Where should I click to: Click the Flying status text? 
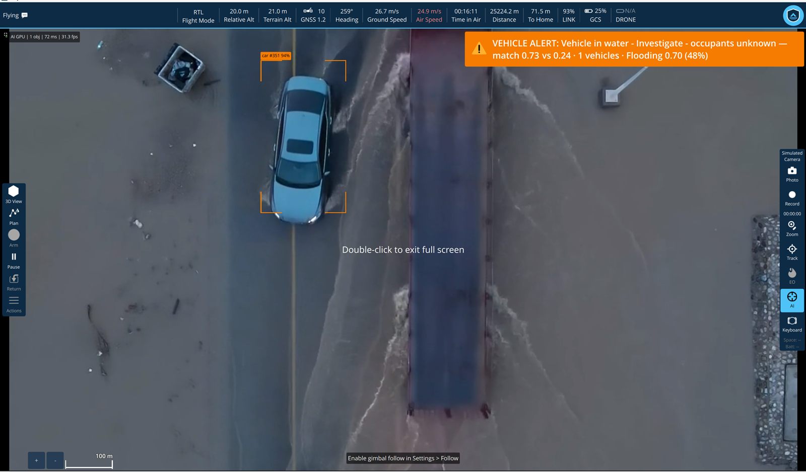tap(11, 15)
